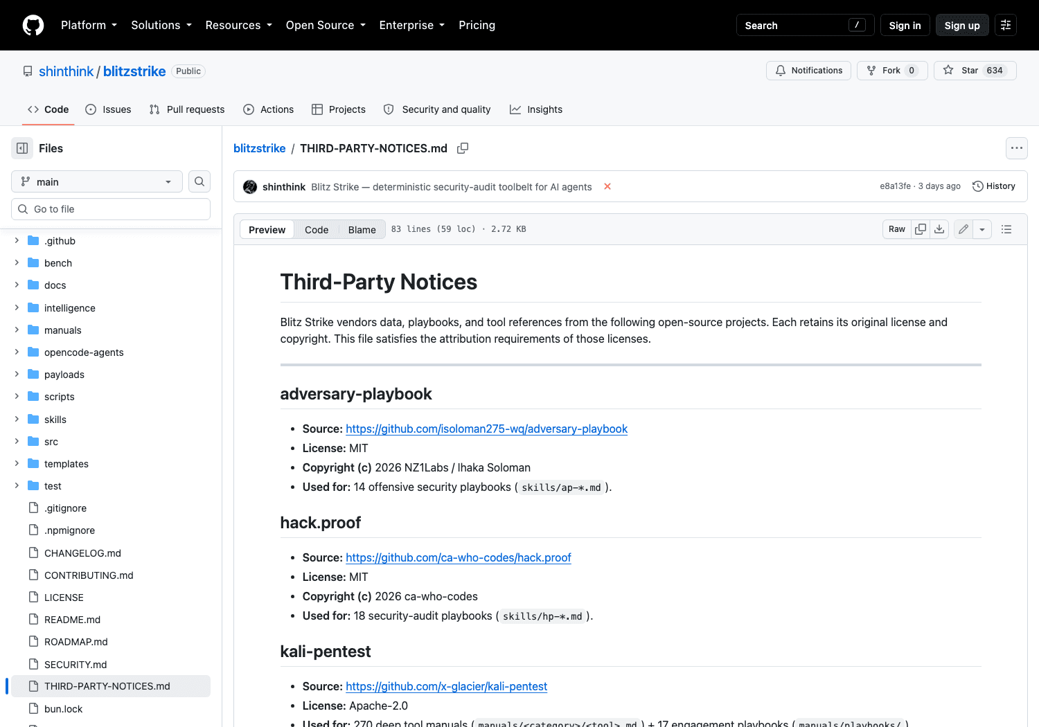Open the Raw file view
1039x727 pixels.
897,229
